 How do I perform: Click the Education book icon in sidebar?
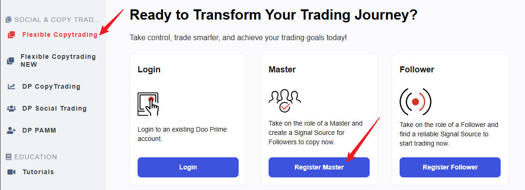tap(8, 157)
